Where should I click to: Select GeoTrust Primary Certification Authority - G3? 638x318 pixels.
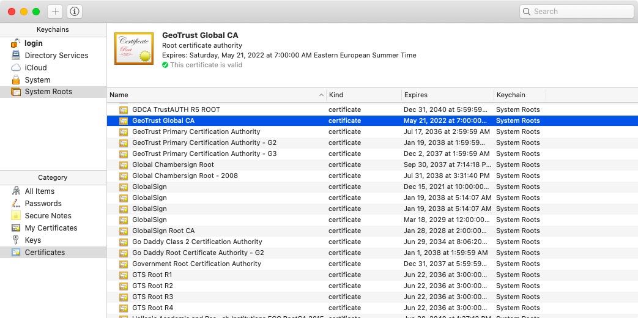tap(373, 153)
